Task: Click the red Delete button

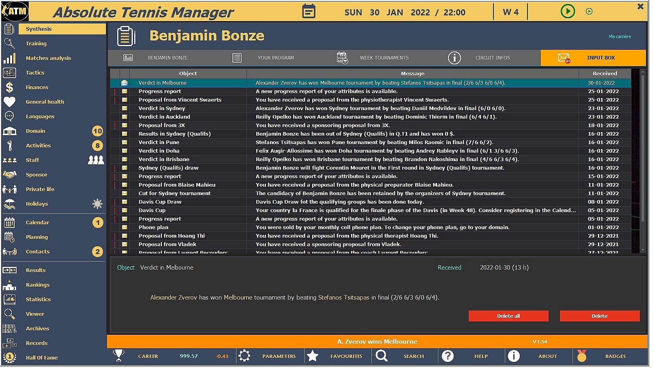Action: (600, 316)
